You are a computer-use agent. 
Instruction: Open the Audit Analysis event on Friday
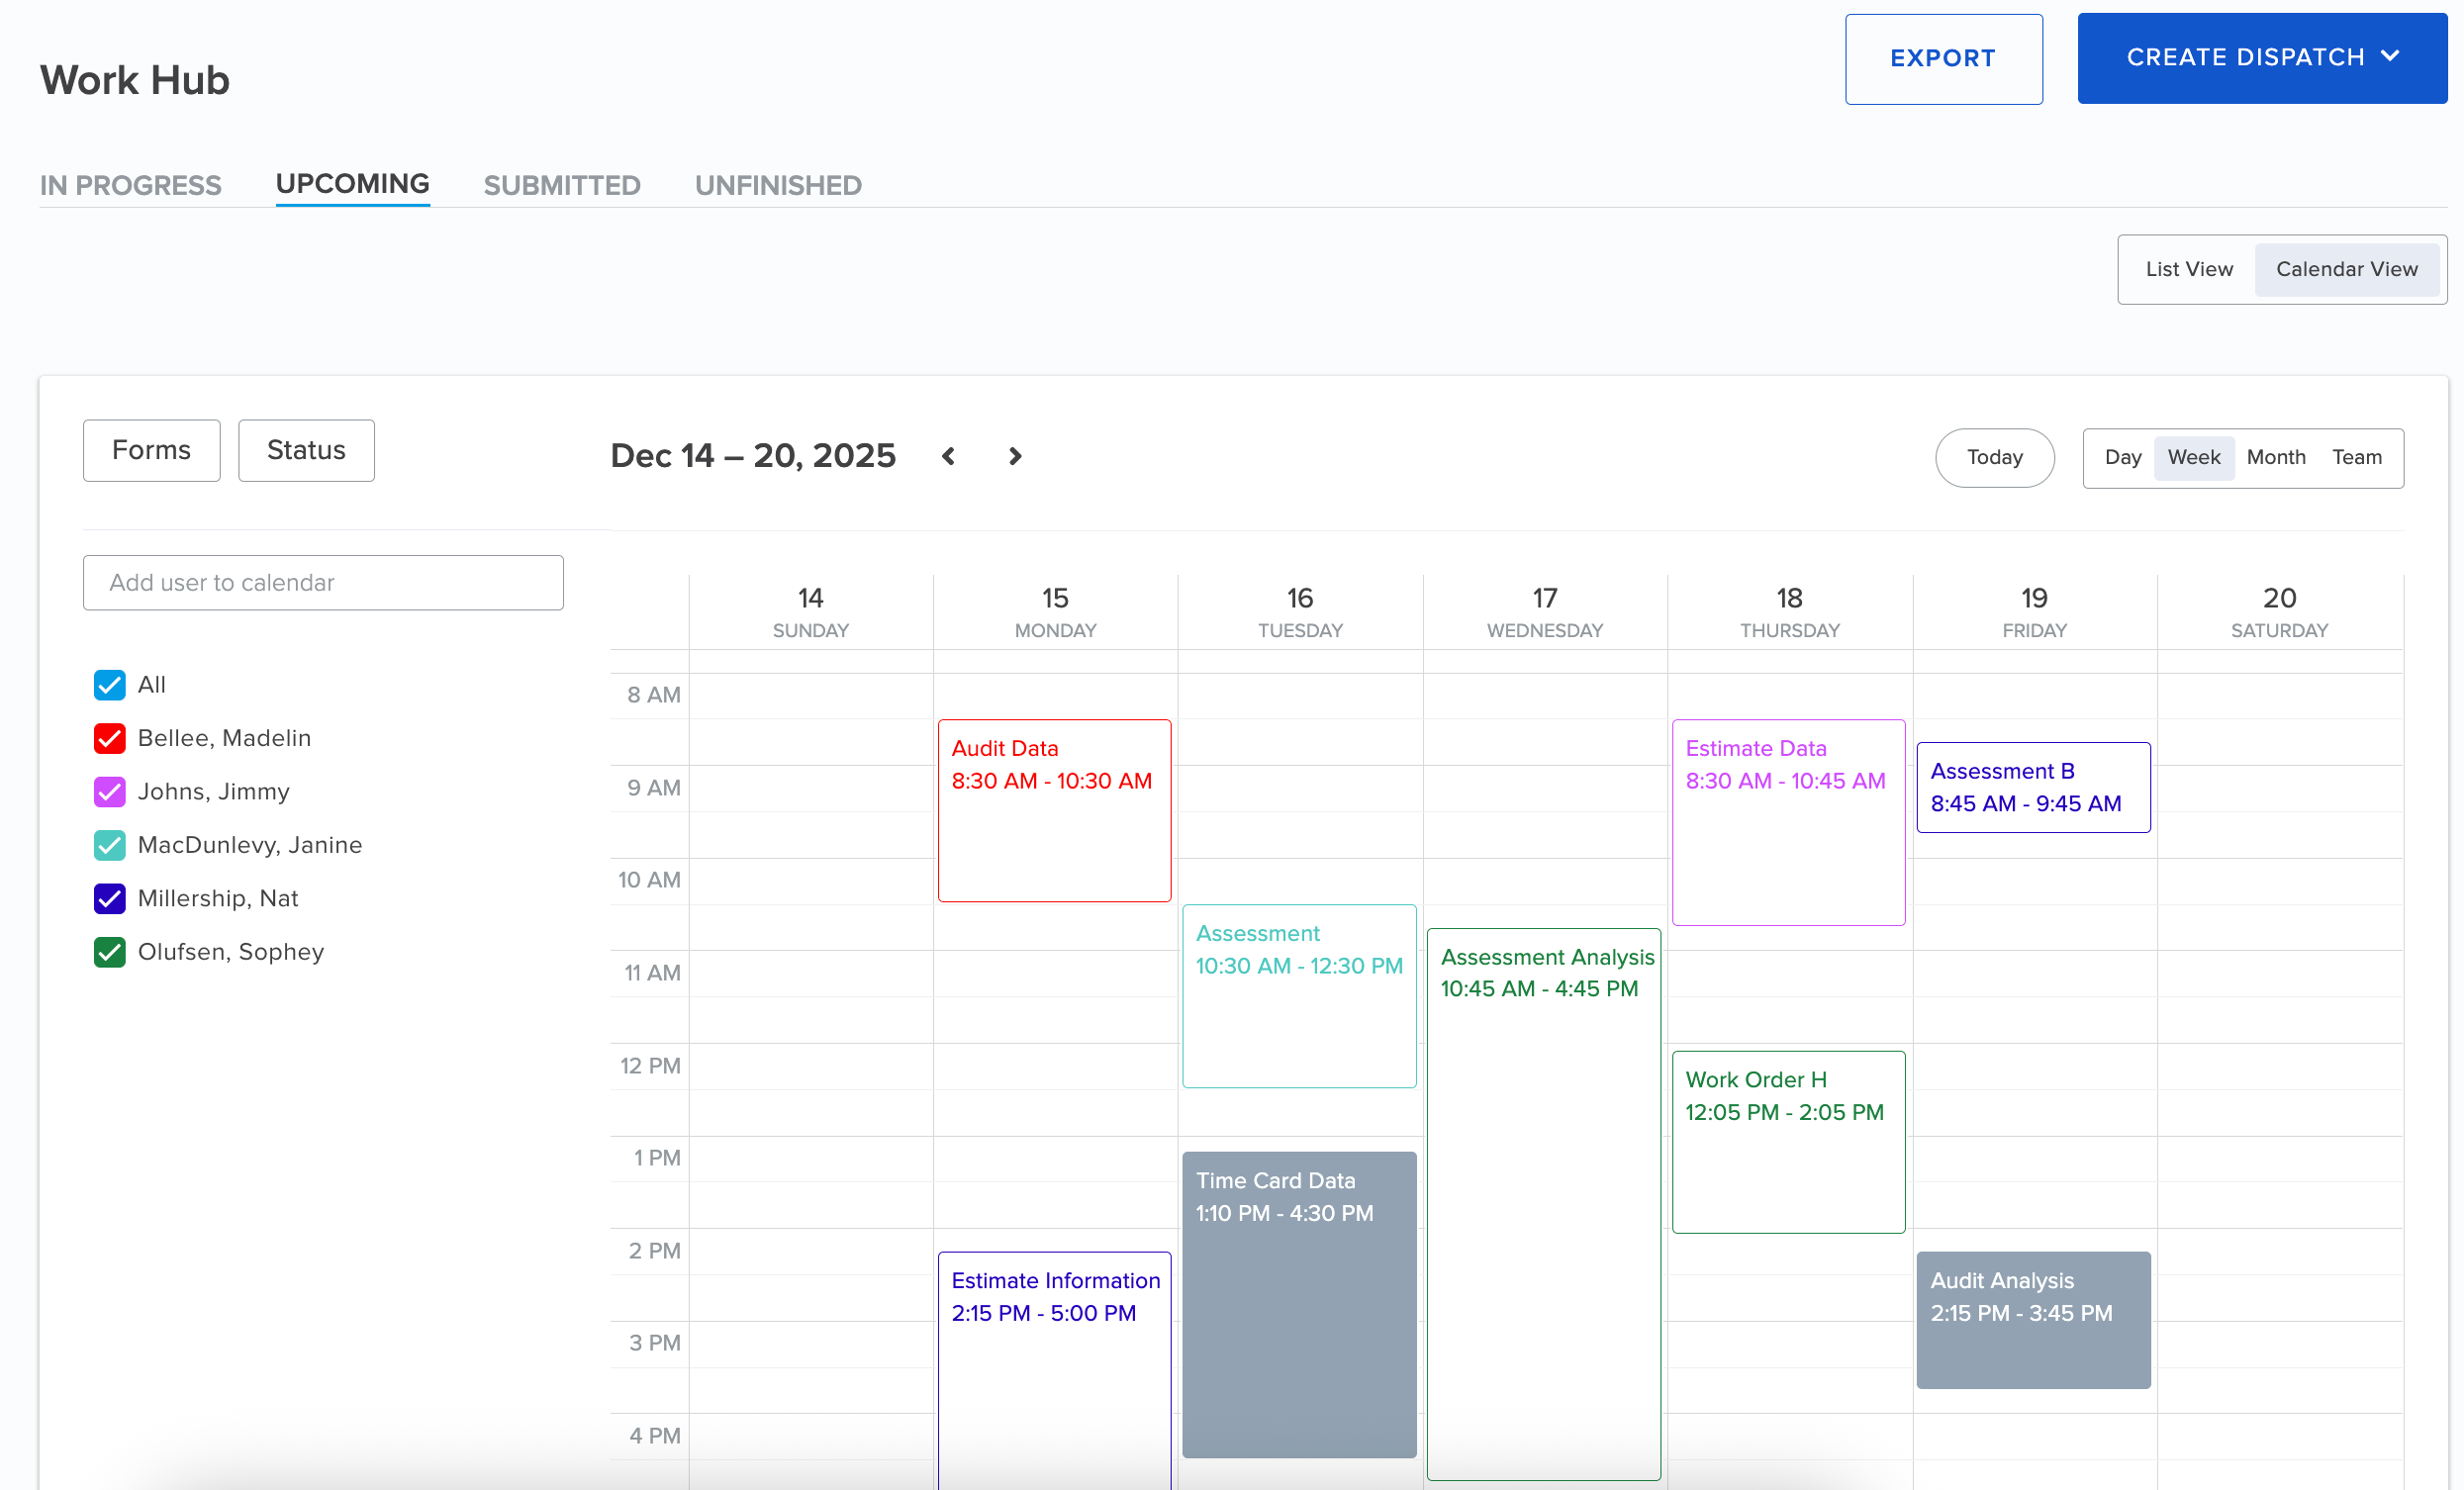[x=2033, y=1319]
